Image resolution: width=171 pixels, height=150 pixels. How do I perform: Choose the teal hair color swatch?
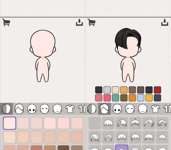(x=115, y=98)
